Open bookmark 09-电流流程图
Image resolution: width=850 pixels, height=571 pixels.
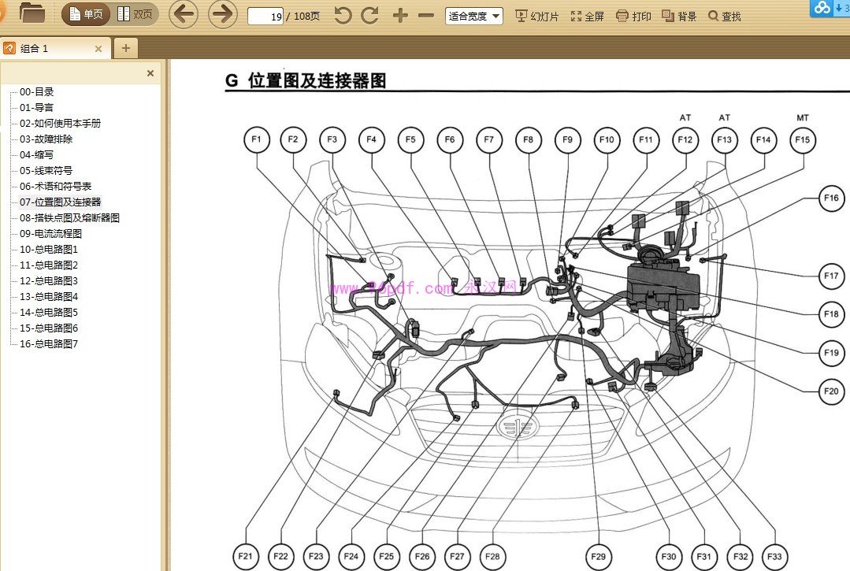51,233
